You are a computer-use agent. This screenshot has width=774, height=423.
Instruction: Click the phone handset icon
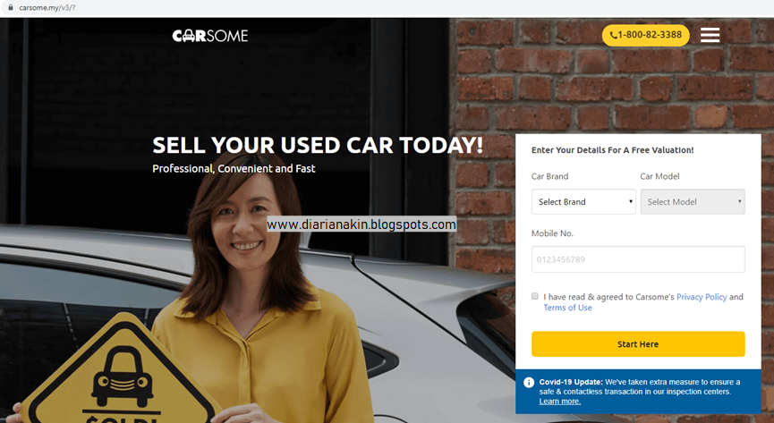pos(613,35)
